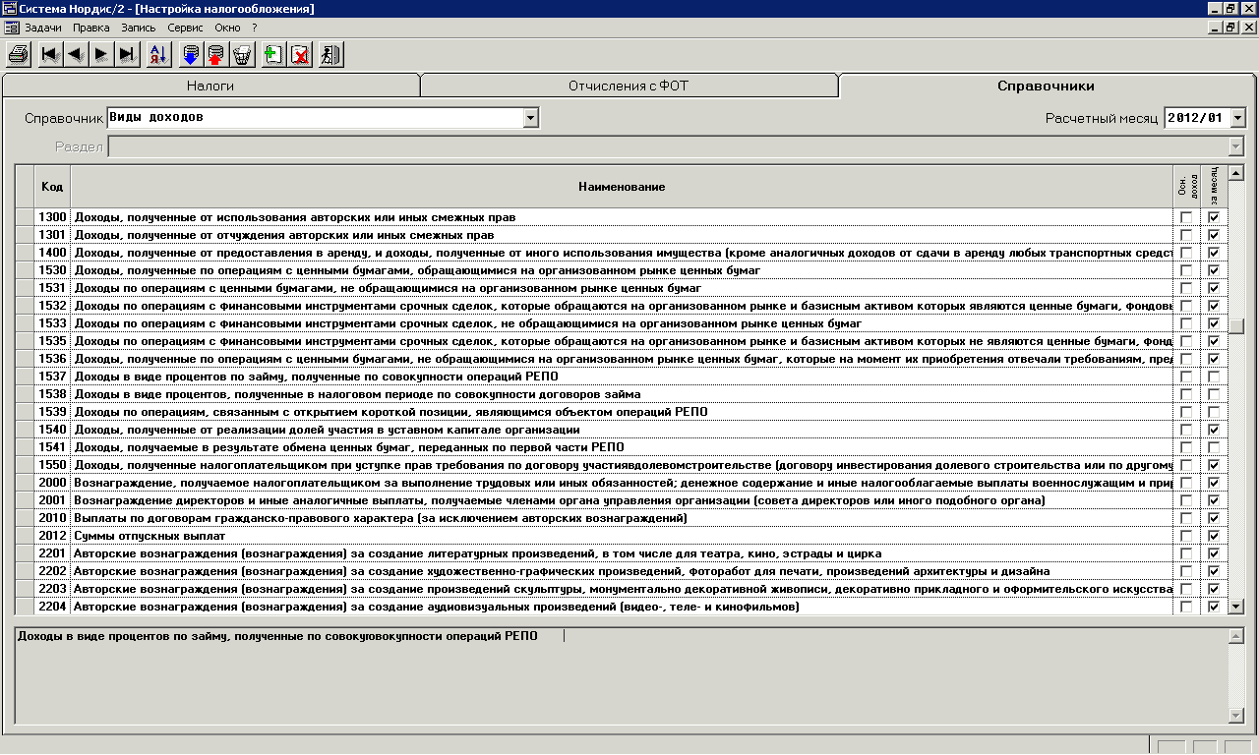The width and height of the screenshot is (1259, 755).
Task: Click the A-Я sort icon
Action: tap(158, 54)
